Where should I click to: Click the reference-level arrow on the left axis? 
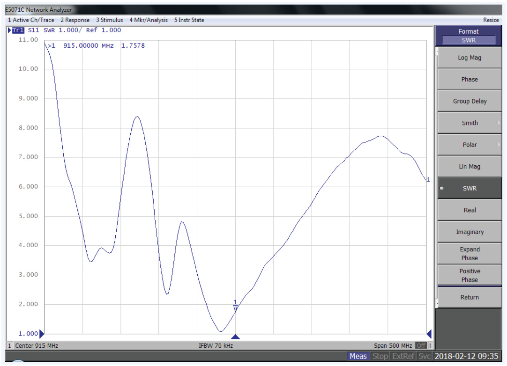tap(42, 334)
